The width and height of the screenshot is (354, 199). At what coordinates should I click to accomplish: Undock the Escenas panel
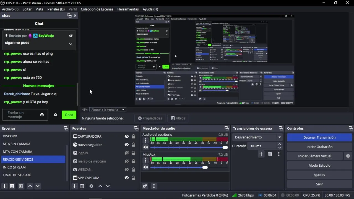(66, 128)
